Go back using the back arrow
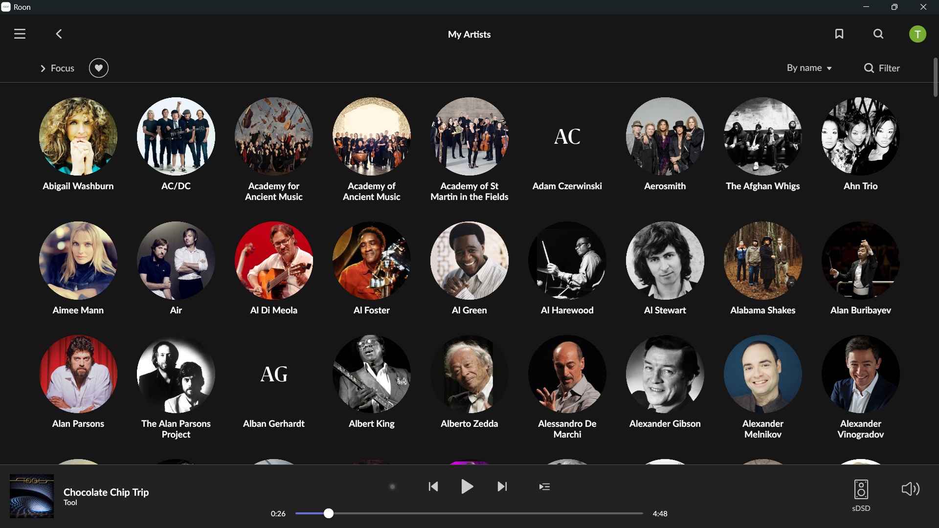The height and width of the screenshot is (528, 939). tap(59, 34)
